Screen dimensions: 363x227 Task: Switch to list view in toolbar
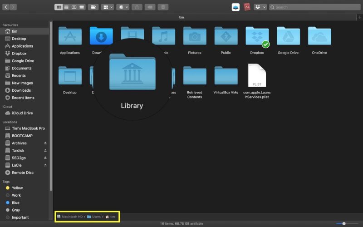(66, 7)
